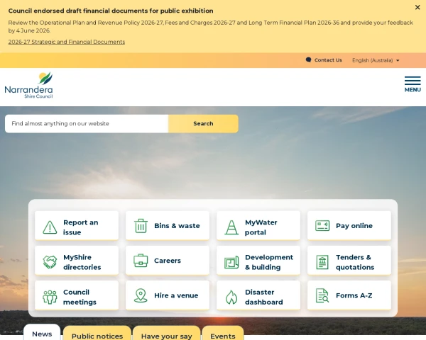Open the Contact Us link text

tap(328, 60)
